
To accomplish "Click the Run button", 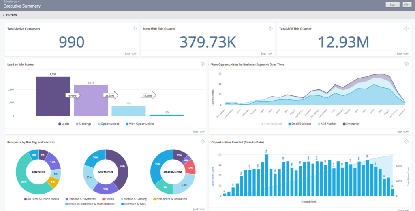I will click(392, 5).
